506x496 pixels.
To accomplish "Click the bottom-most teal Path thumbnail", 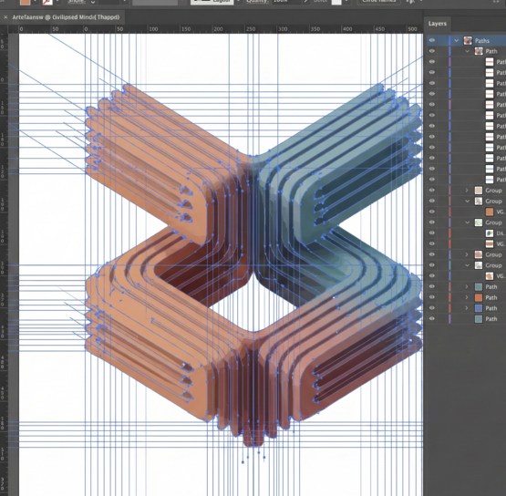I will pos(479,318).
